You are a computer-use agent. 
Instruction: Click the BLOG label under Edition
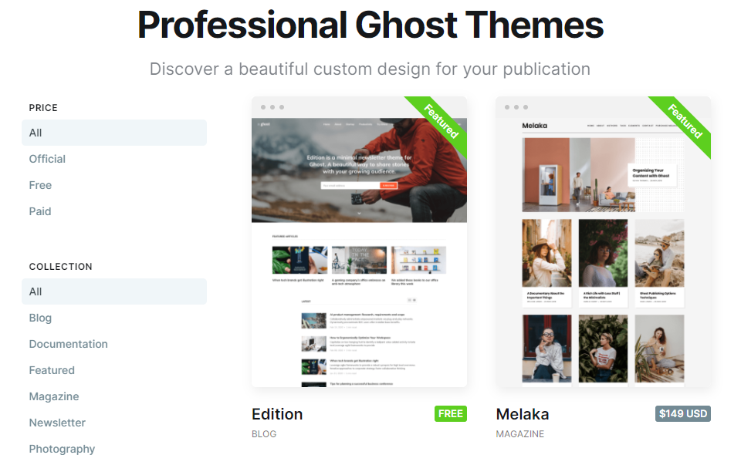264,434
